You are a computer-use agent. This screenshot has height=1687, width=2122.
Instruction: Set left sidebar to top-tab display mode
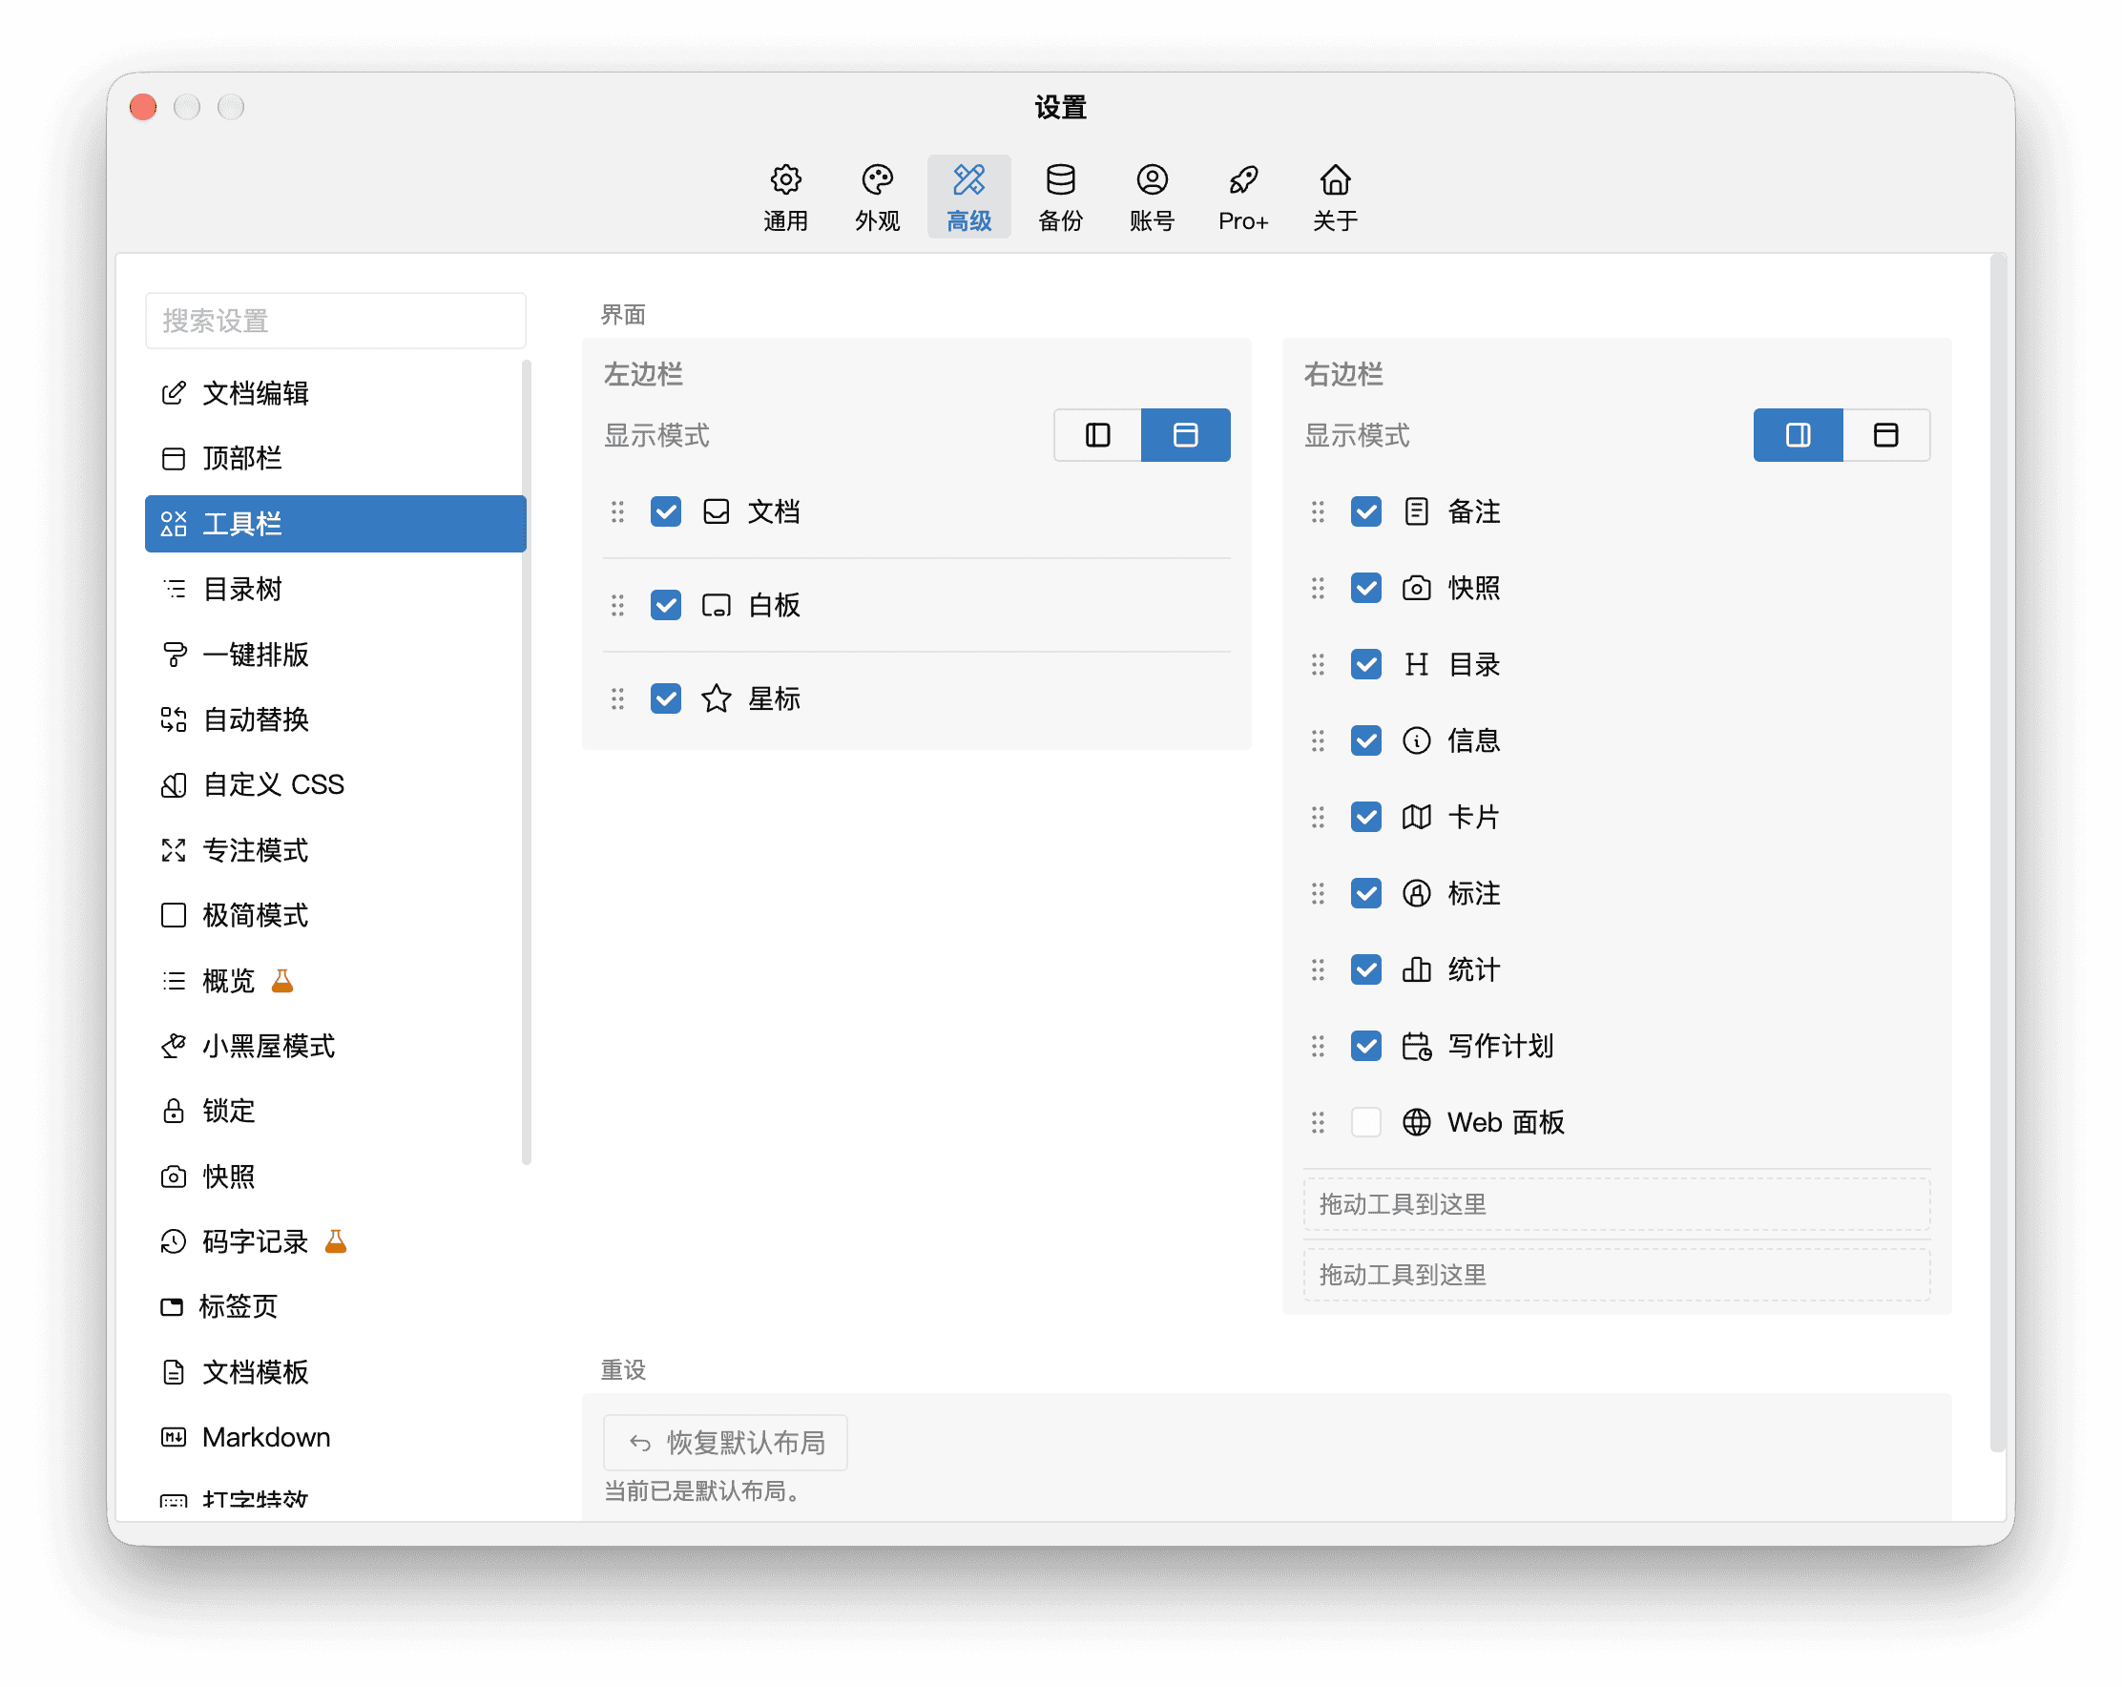(1185, 435)
